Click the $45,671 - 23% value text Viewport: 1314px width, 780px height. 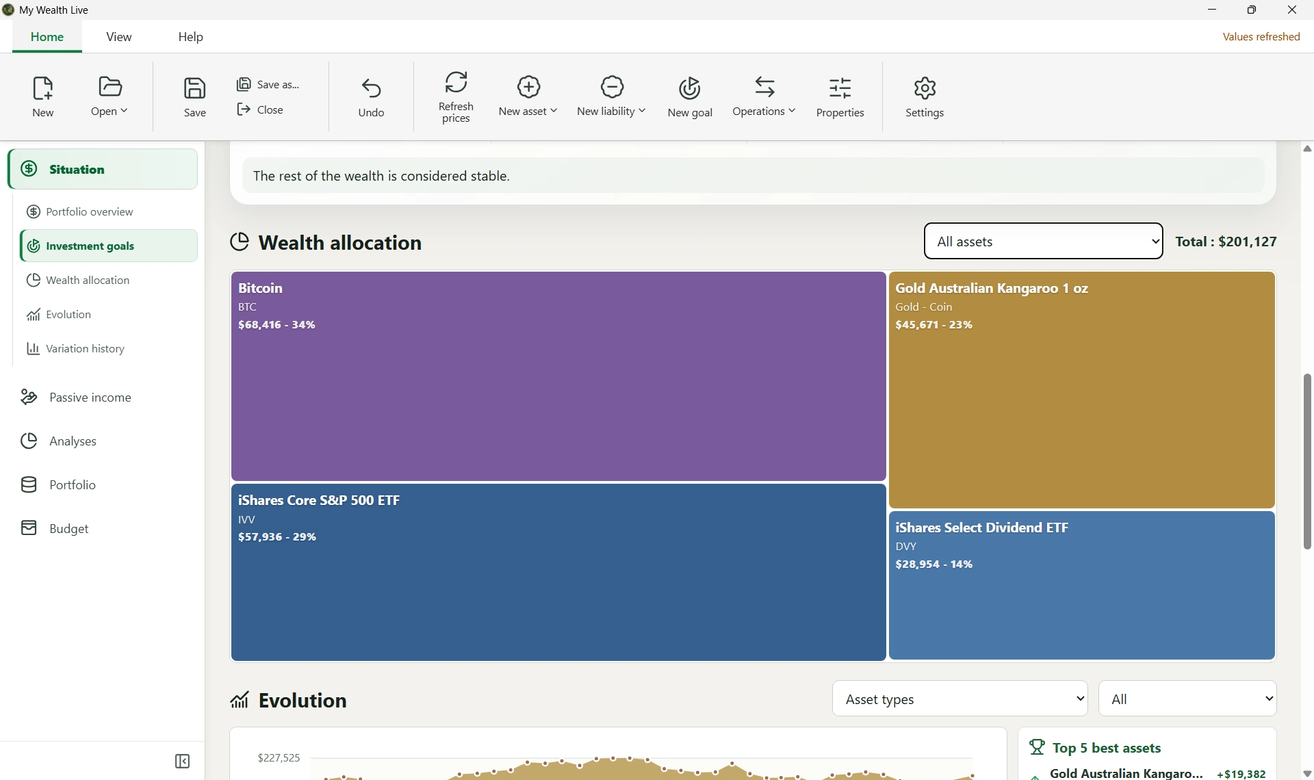(934, 325)
